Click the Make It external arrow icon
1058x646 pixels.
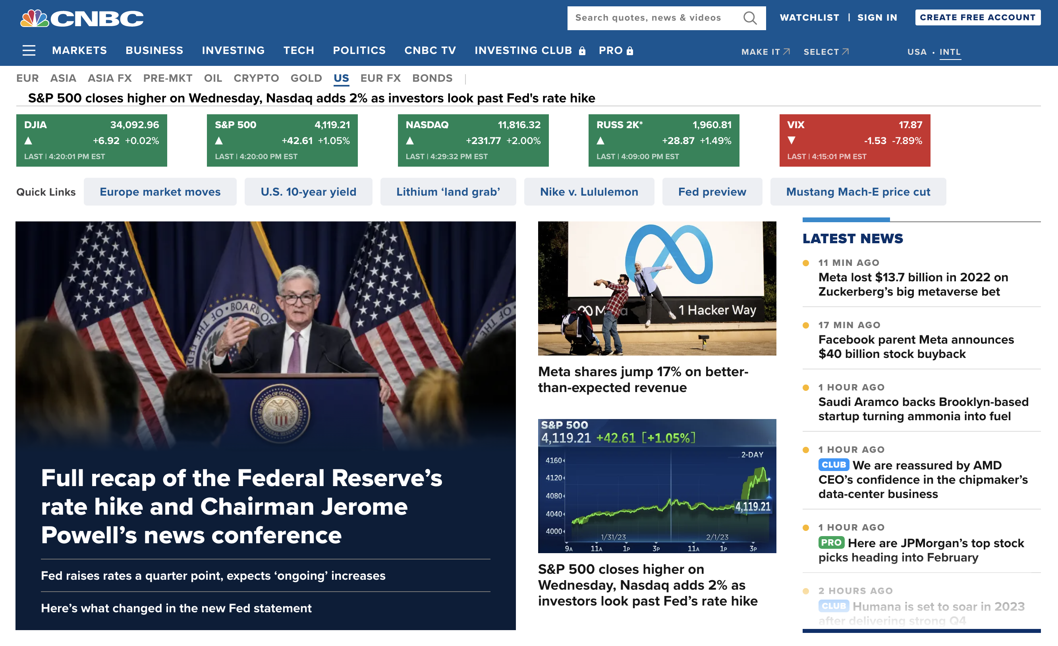(786, 52)
